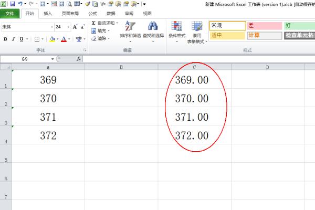Click the Redo arrow icon
315x210 pixels.
pos(31,4)
